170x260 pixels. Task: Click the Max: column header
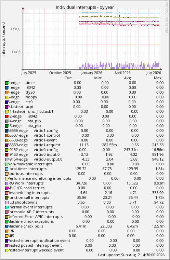[x=158, y=78]
